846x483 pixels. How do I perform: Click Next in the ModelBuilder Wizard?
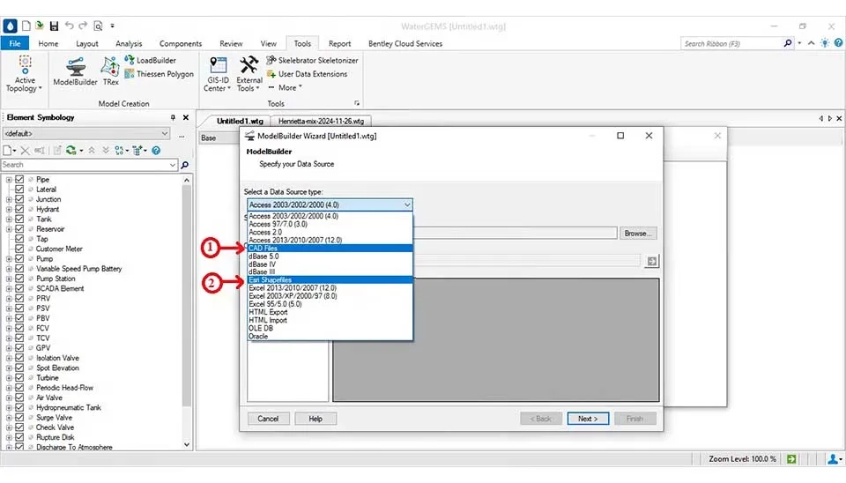point(588,419)
